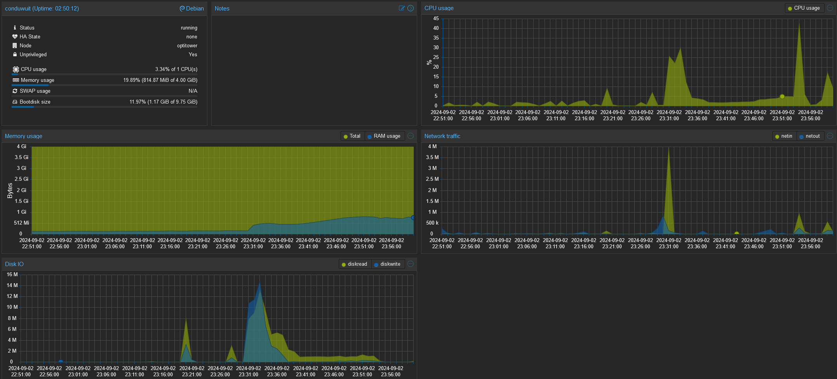Toggle netin legend series

click(x=784, y=136)
